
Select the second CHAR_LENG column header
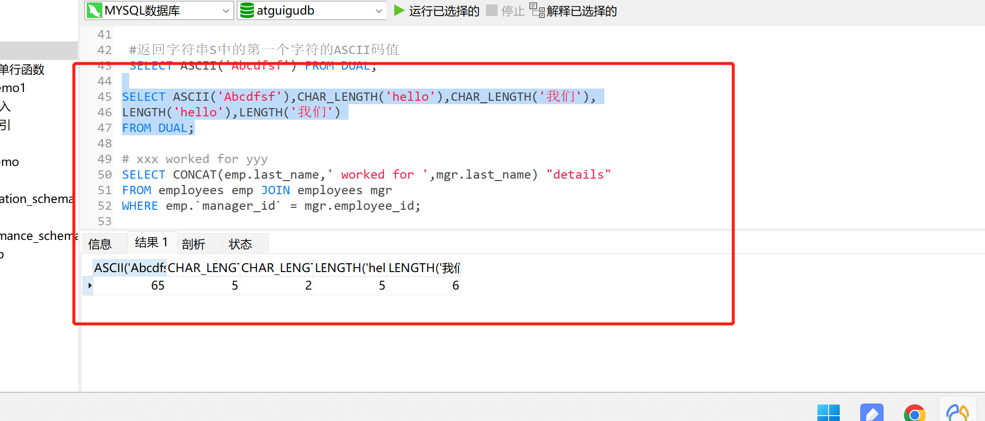click(x=276, y=268)
